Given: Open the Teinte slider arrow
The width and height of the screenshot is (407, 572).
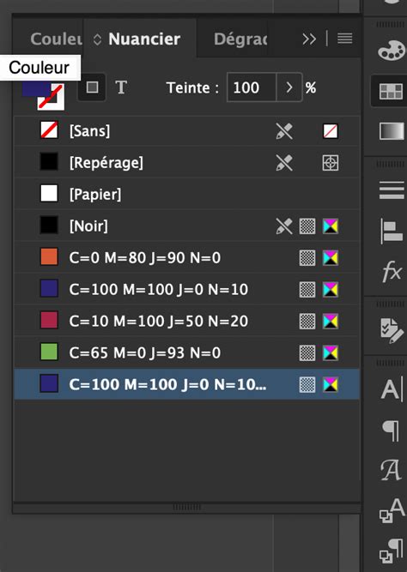Looking at the screenshot, I should (x=289, y=87).
